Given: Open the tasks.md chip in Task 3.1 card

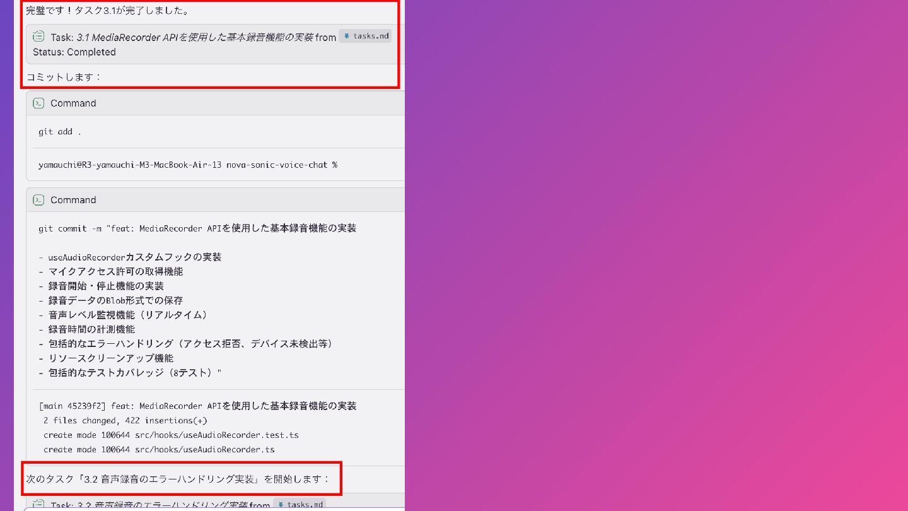Looking at the screenshot, I should (x=365, y=36).
